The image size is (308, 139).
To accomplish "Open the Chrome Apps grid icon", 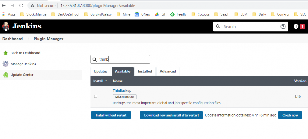I will point(4,14).
